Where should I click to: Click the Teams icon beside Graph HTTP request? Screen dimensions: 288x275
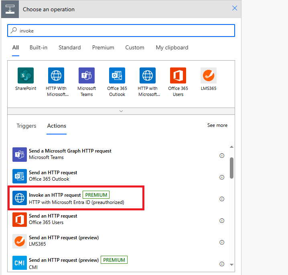click(20, 155)
